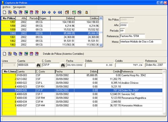Click the Período field showing 09
This screenshot has height=122, width=168.
(x=122, y=30)
